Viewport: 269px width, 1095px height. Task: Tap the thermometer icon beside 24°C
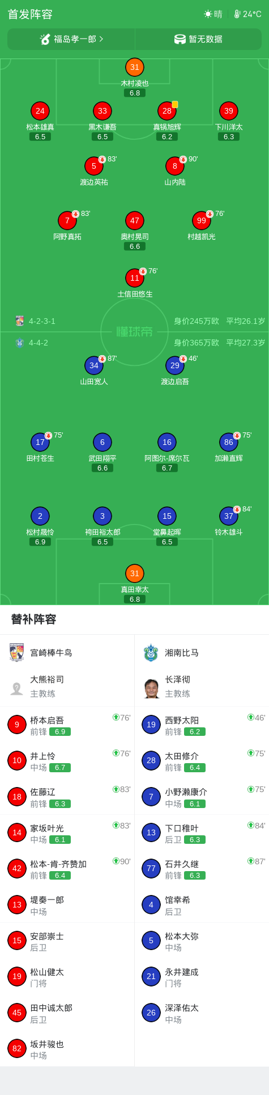coord(237,14)
